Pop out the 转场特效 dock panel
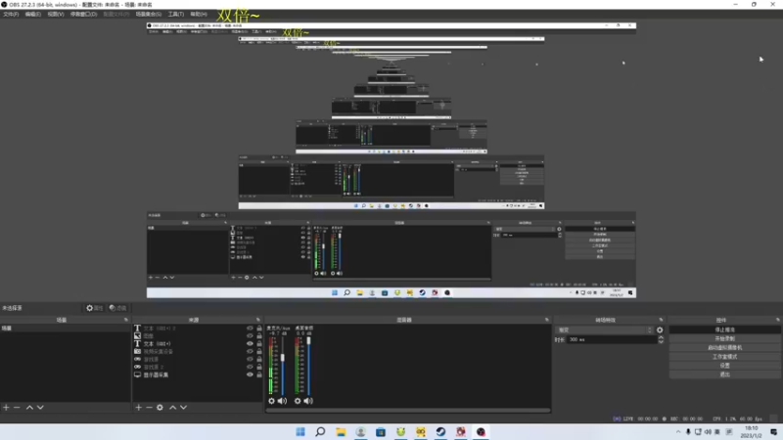783x440 pixels. coord(662,320)
